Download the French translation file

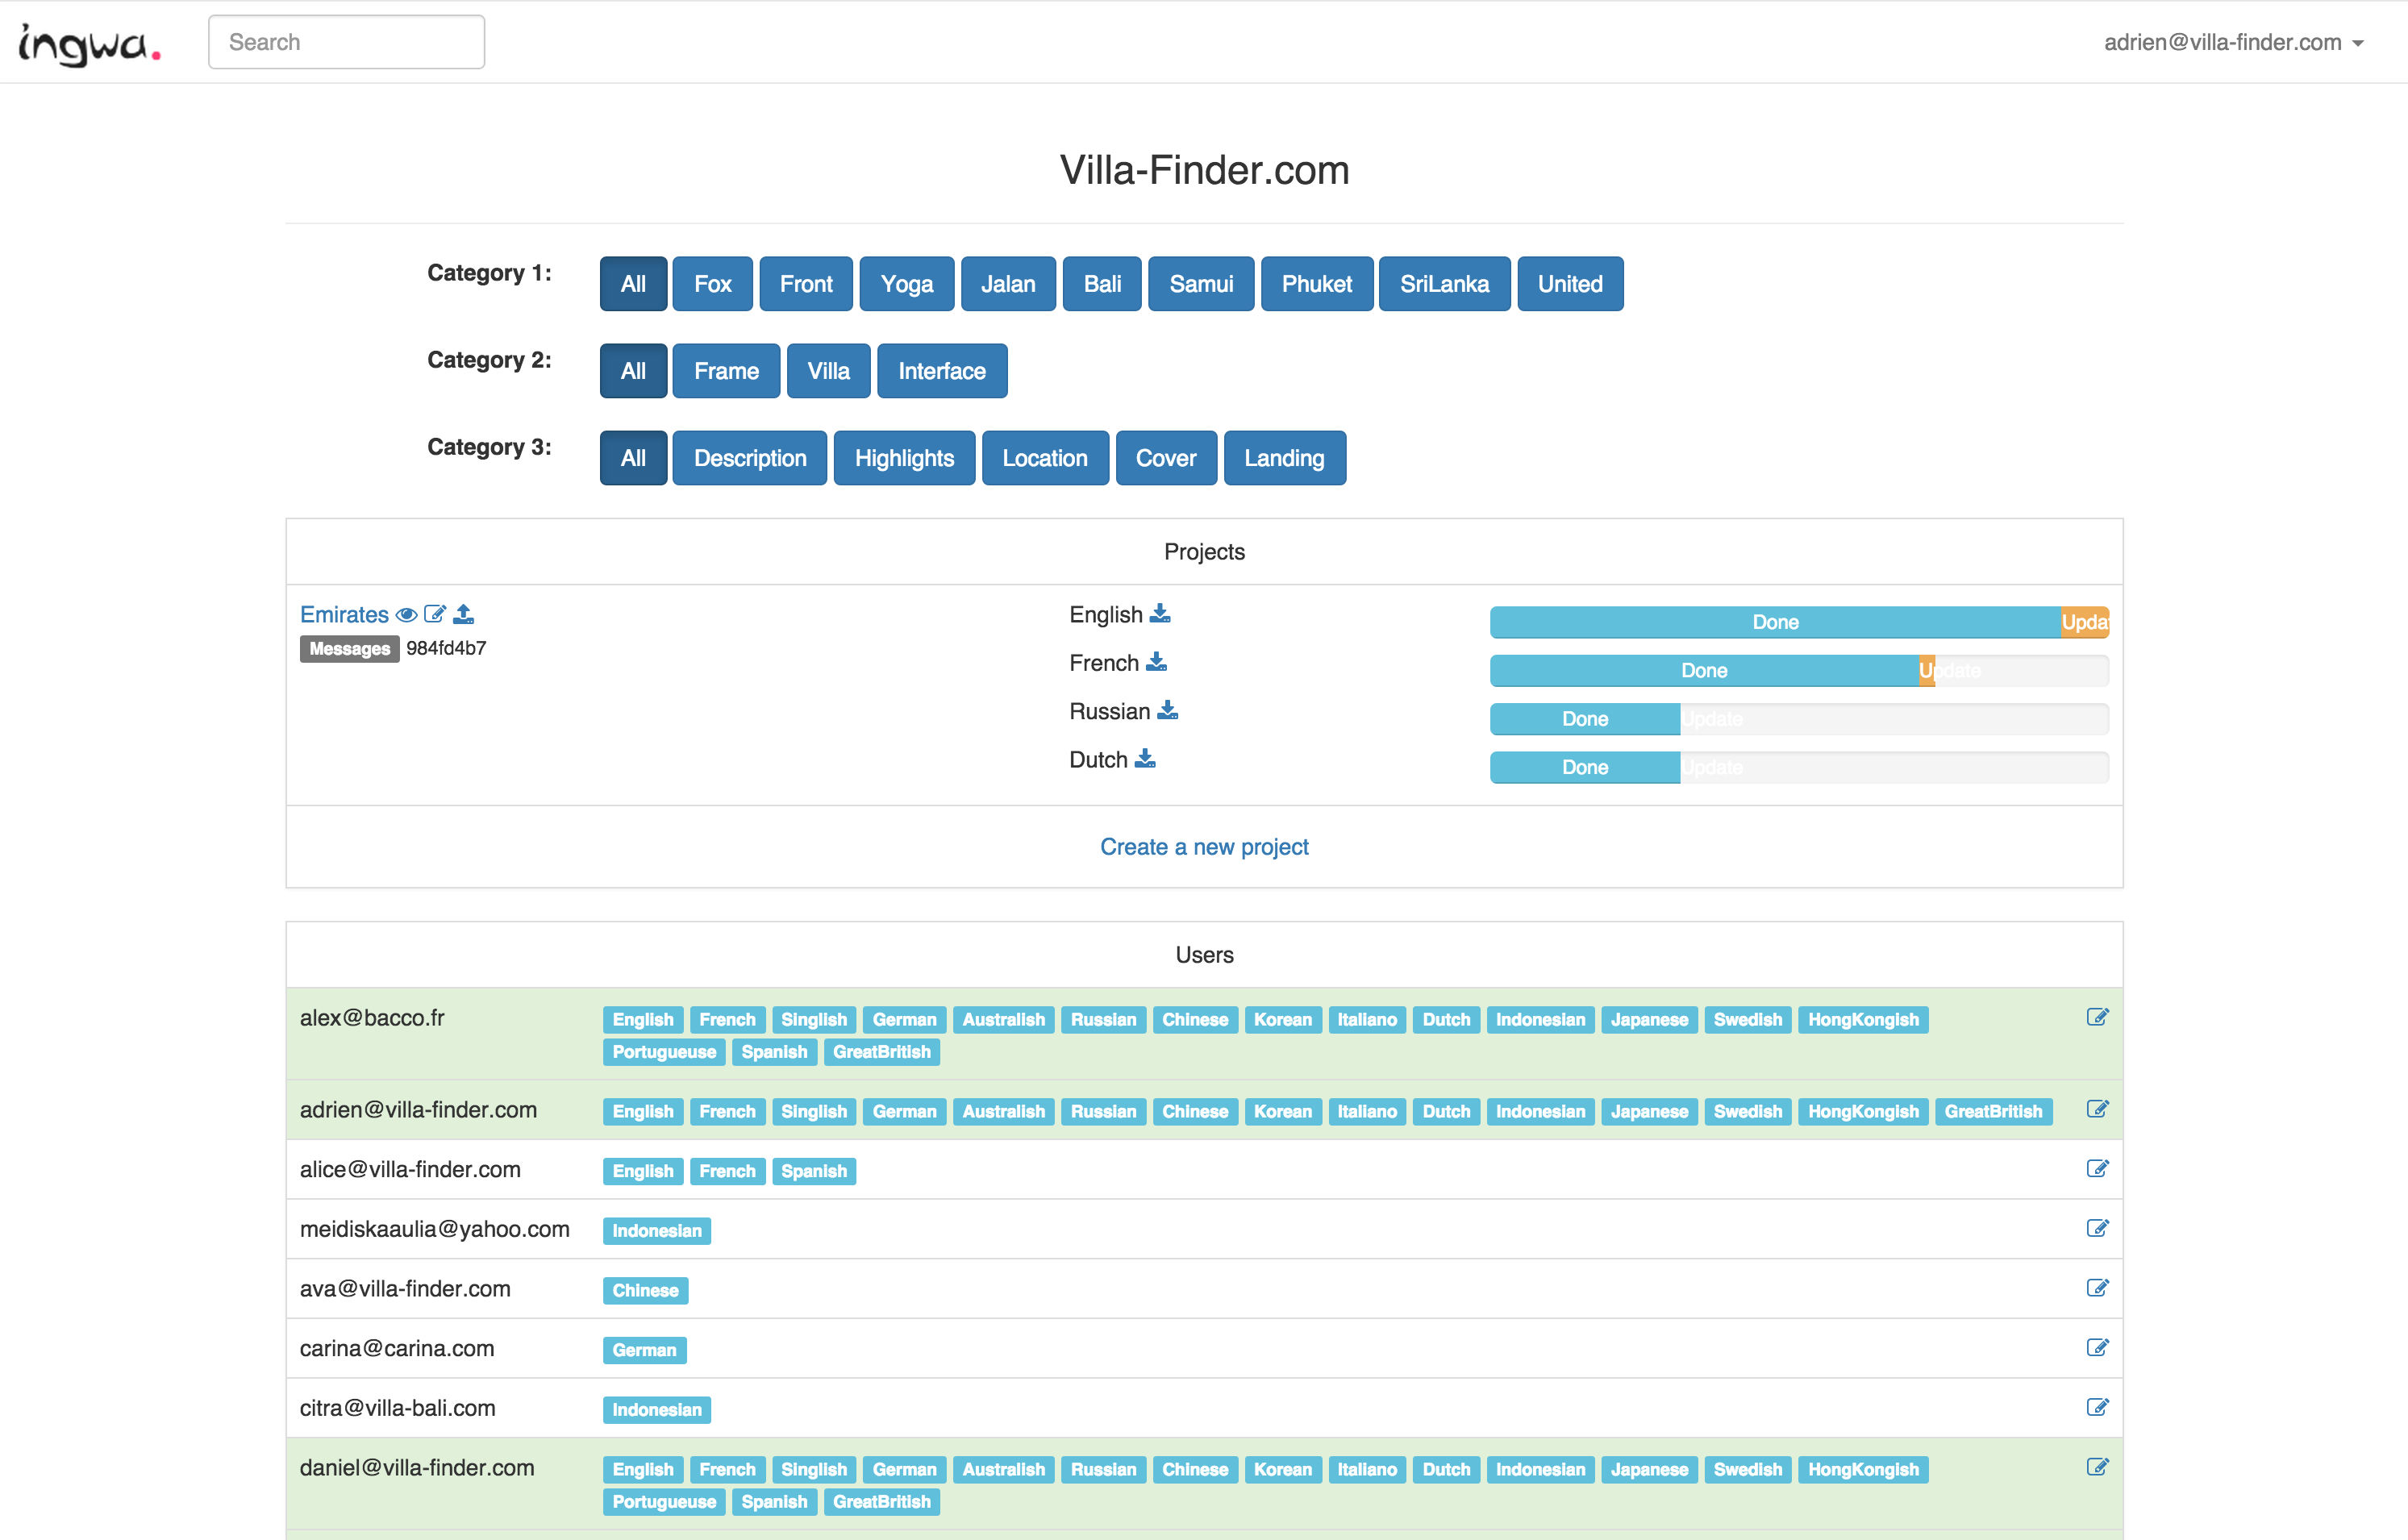tap(1156, 662)
